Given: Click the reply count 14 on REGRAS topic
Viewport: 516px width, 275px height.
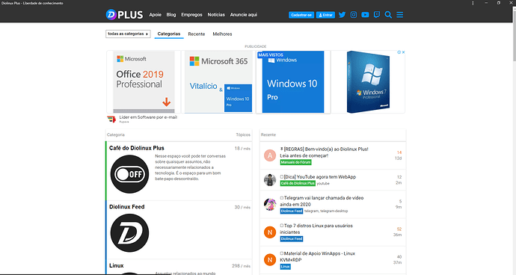Looking at the screenshot, I should [x=399, y=152].
